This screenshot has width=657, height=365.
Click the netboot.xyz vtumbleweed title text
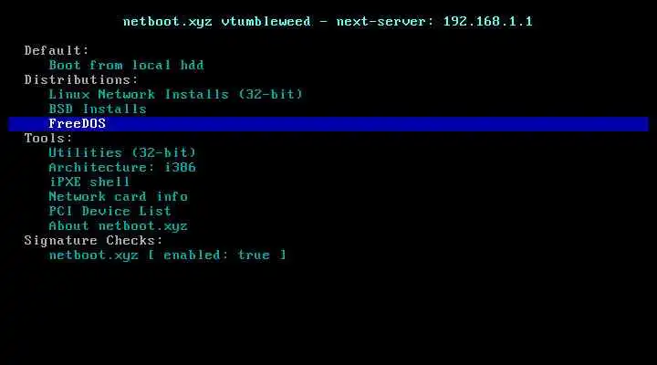tap(216, 21)
